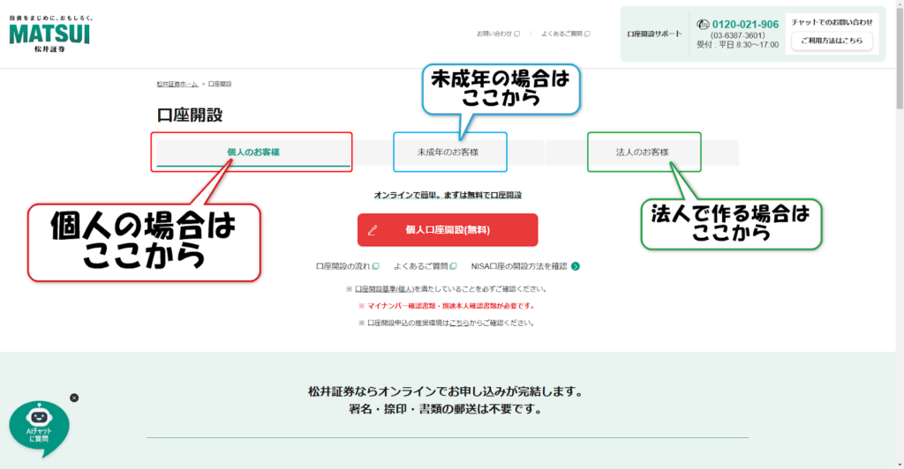Click こちら recommended environment link
Image resolution: width=904 pixels, height=469 pixels.
pos(459,323)
